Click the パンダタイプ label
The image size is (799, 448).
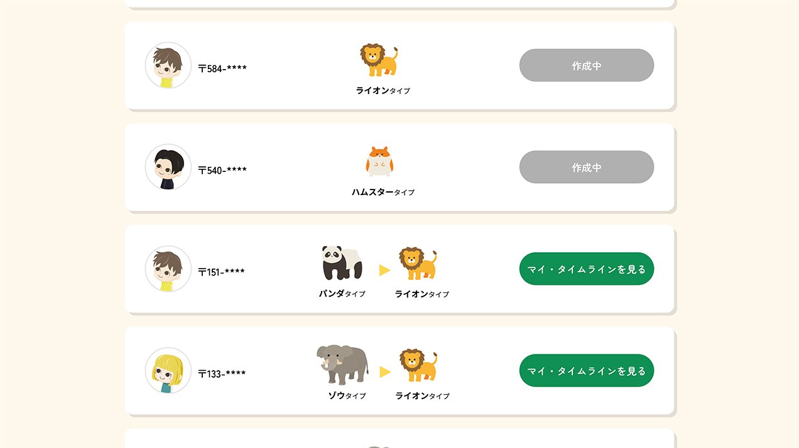[342, 294]
